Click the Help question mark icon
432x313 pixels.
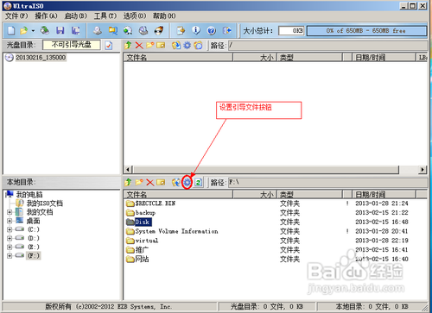click(212, 30)
